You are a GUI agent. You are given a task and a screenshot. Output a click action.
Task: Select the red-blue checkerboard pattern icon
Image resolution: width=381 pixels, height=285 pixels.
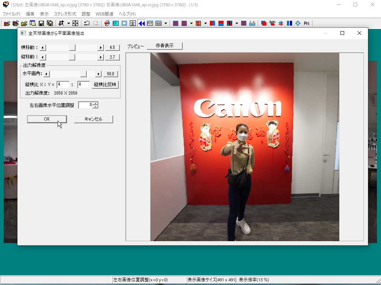[184, 23]
